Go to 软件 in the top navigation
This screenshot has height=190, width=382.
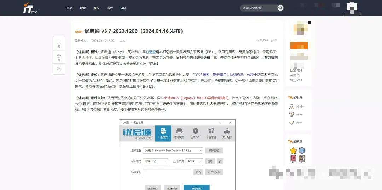(x=110, y=8)
